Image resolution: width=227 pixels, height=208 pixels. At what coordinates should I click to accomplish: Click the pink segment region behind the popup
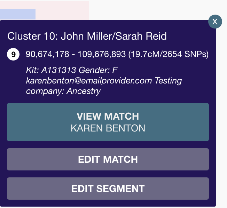(62, 10)
